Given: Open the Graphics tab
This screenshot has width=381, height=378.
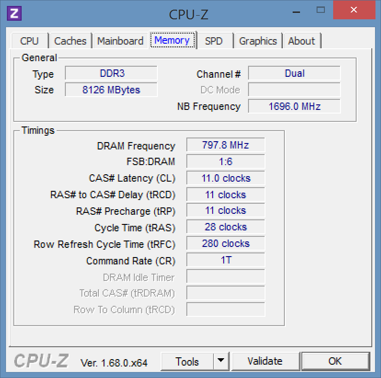Looking at the screenshot, I should pos(258,41).
